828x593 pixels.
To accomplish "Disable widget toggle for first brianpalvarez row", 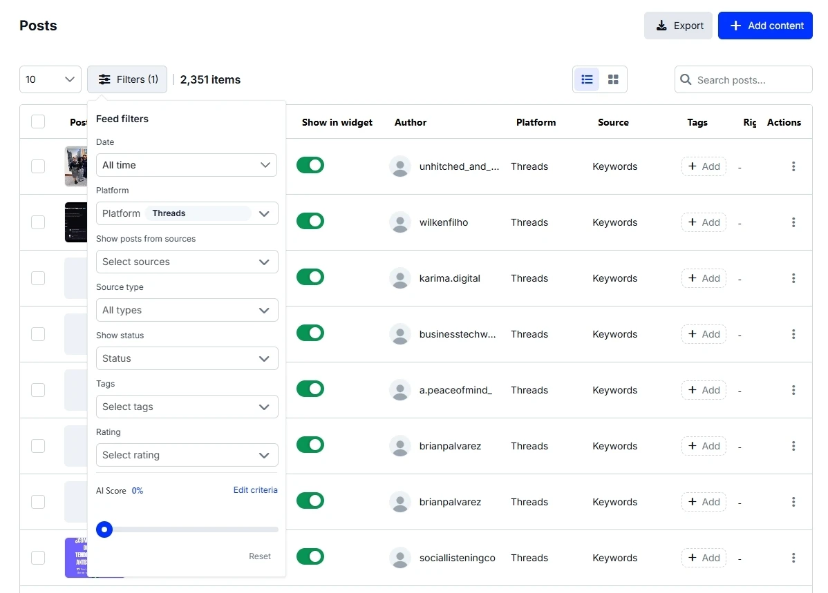I will pyautogui.click(x=310, y=445).
